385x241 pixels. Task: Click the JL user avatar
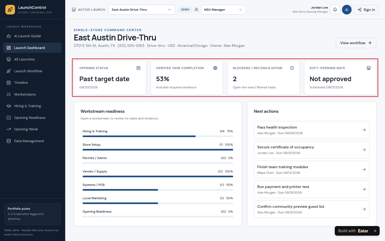click(x=347, y=10)
